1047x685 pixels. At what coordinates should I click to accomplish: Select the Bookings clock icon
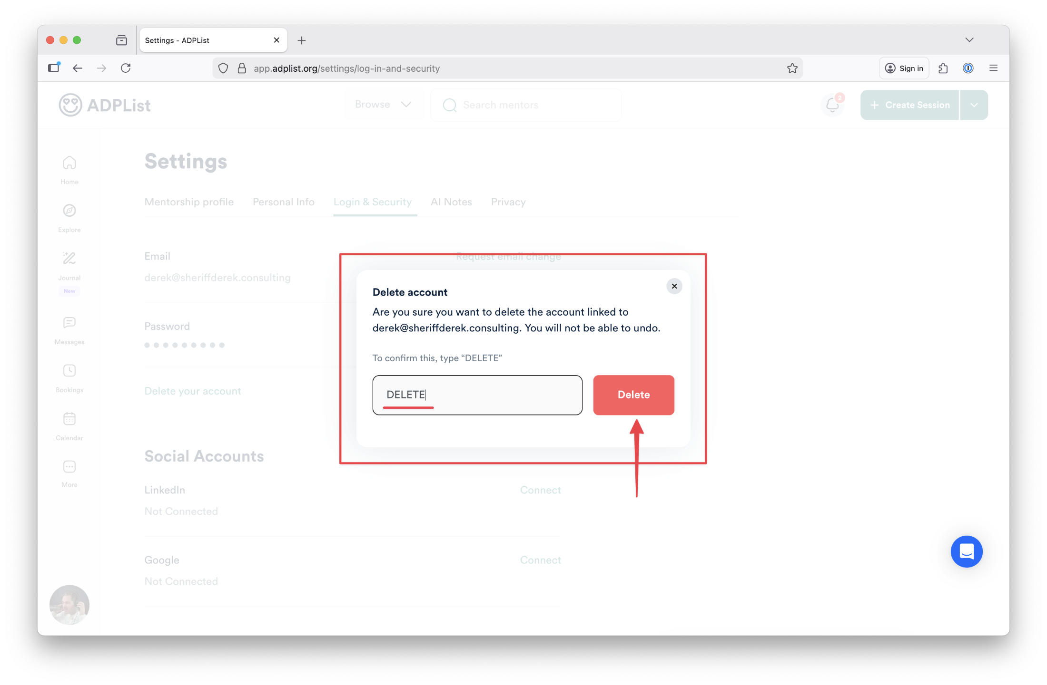pyautogui.click(x=69, y=371)
